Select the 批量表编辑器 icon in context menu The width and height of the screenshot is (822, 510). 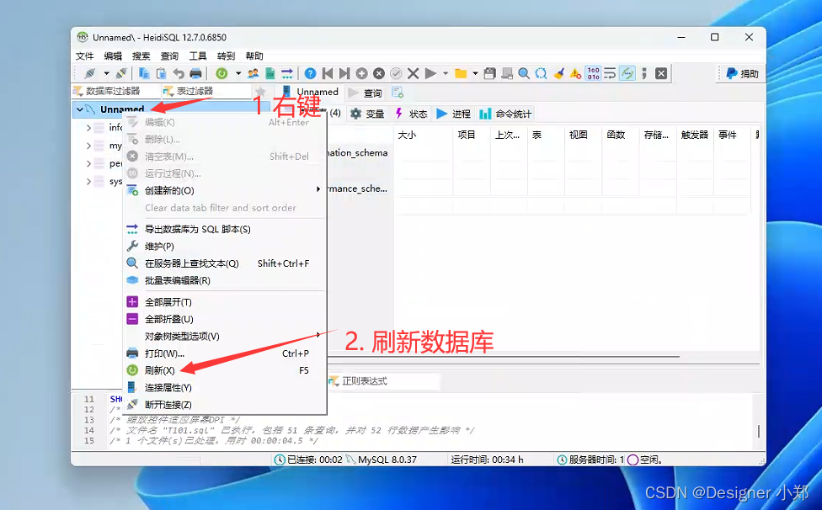point(131,278)
